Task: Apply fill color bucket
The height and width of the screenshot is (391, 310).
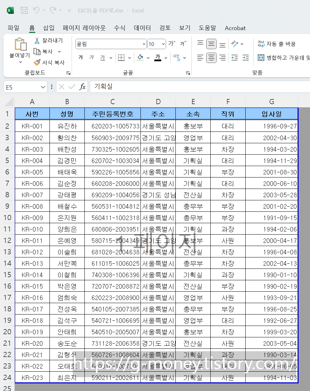Action: coord(140,57)
